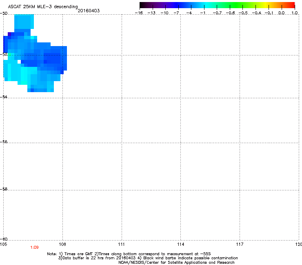This screenshot has height=265, width=302.
Task: Click the latitude label -52
Action: point(4,54)
